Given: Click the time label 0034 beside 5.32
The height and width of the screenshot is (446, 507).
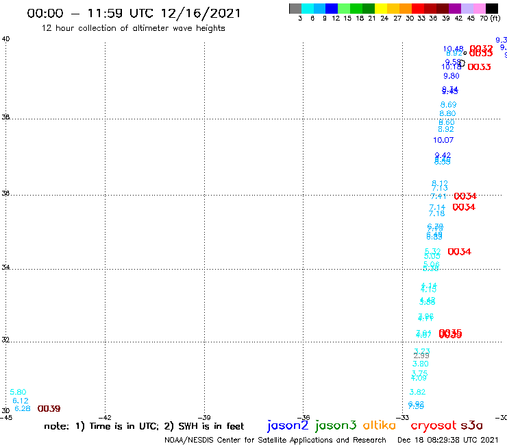Looking at the screenshot, I should 460,252.
